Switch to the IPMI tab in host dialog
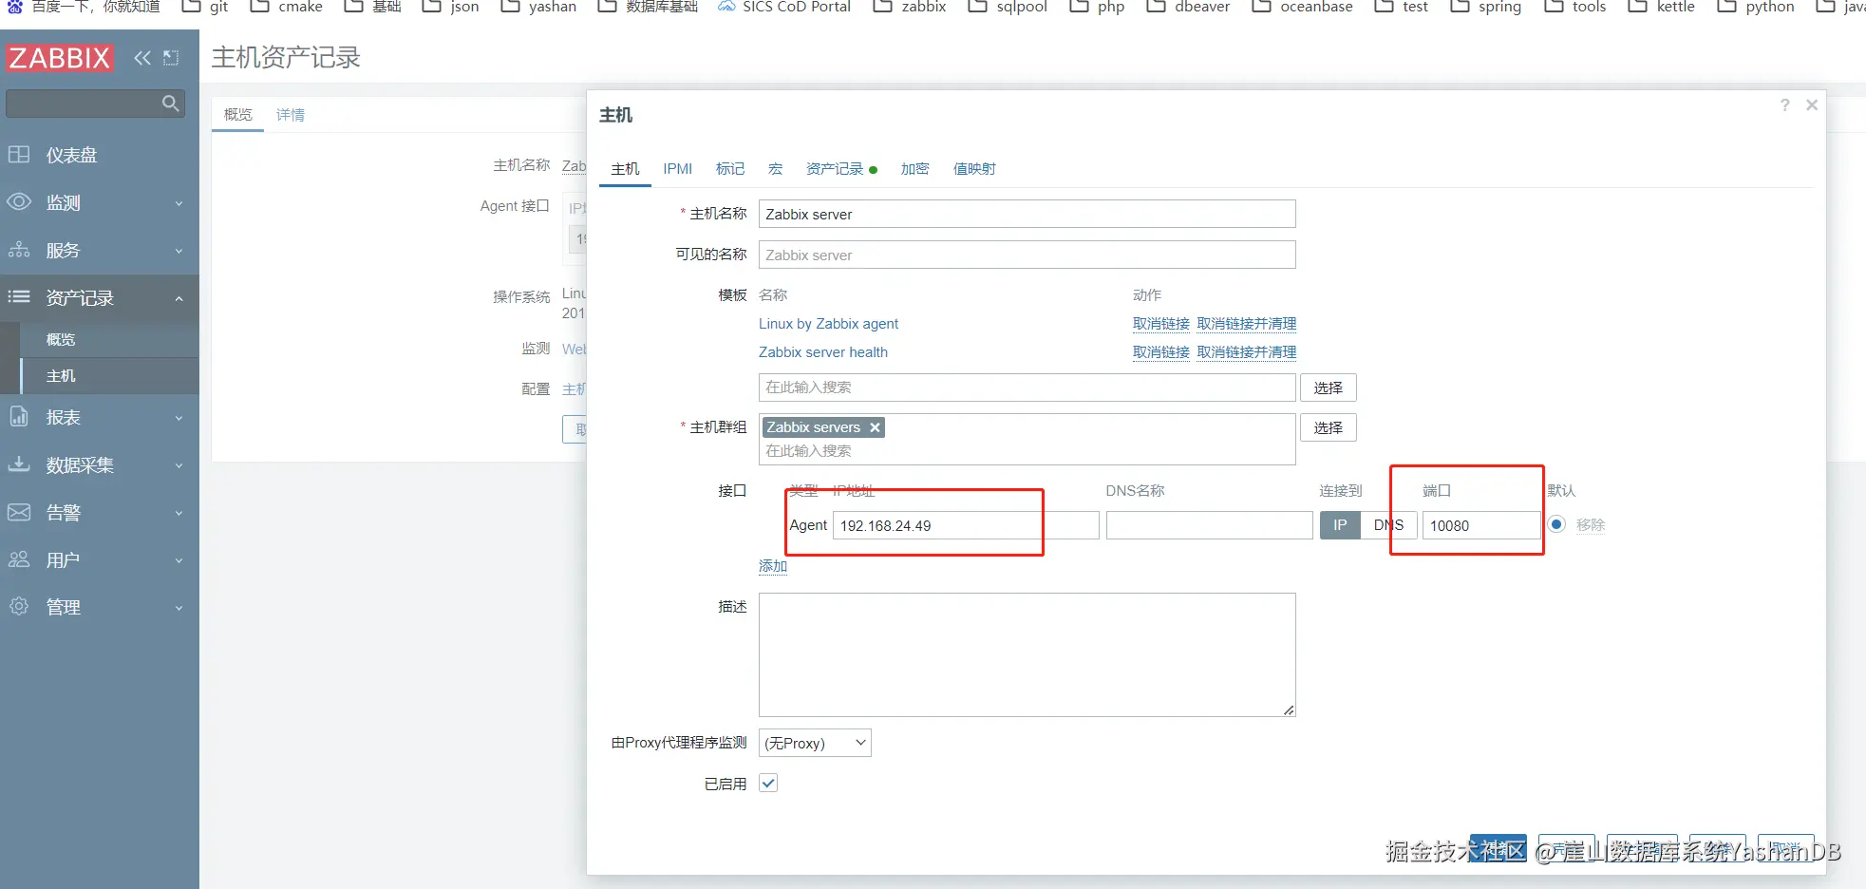Screen dimensions: 1866x889 pyautogui.click(x=677, y=169)
